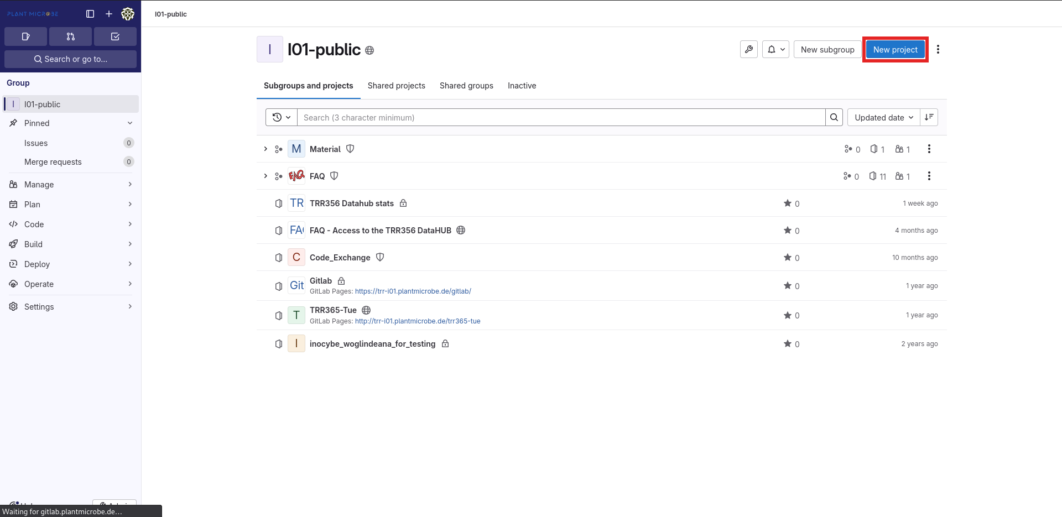Open the TRR365-Tue project link

pos(333,310)
